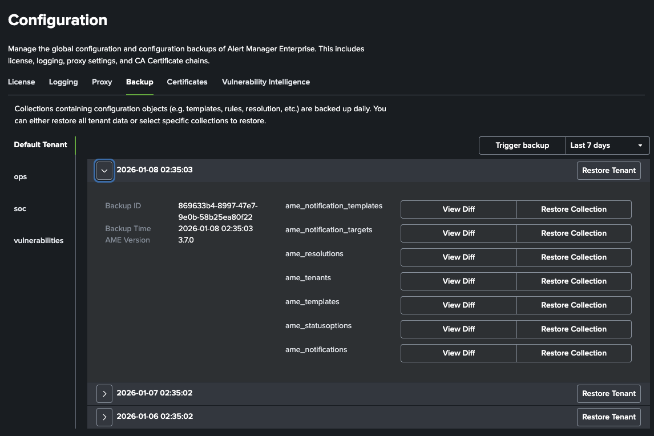View Diff for ame_resolutions collection
This screenshot has height=436, width=654.
coord(458,257)
